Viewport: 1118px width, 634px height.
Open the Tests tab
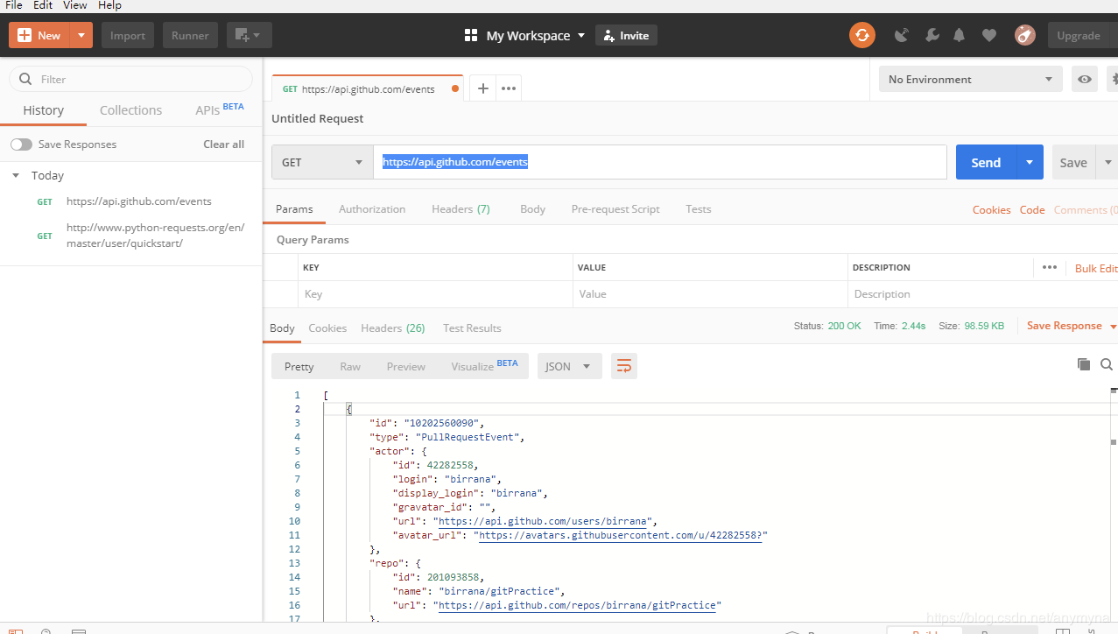click(699, 209)
